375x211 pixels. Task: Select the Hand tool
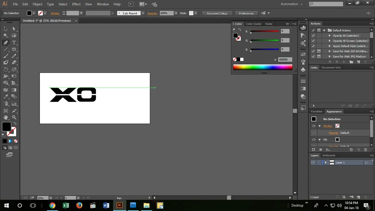[6, 117]
